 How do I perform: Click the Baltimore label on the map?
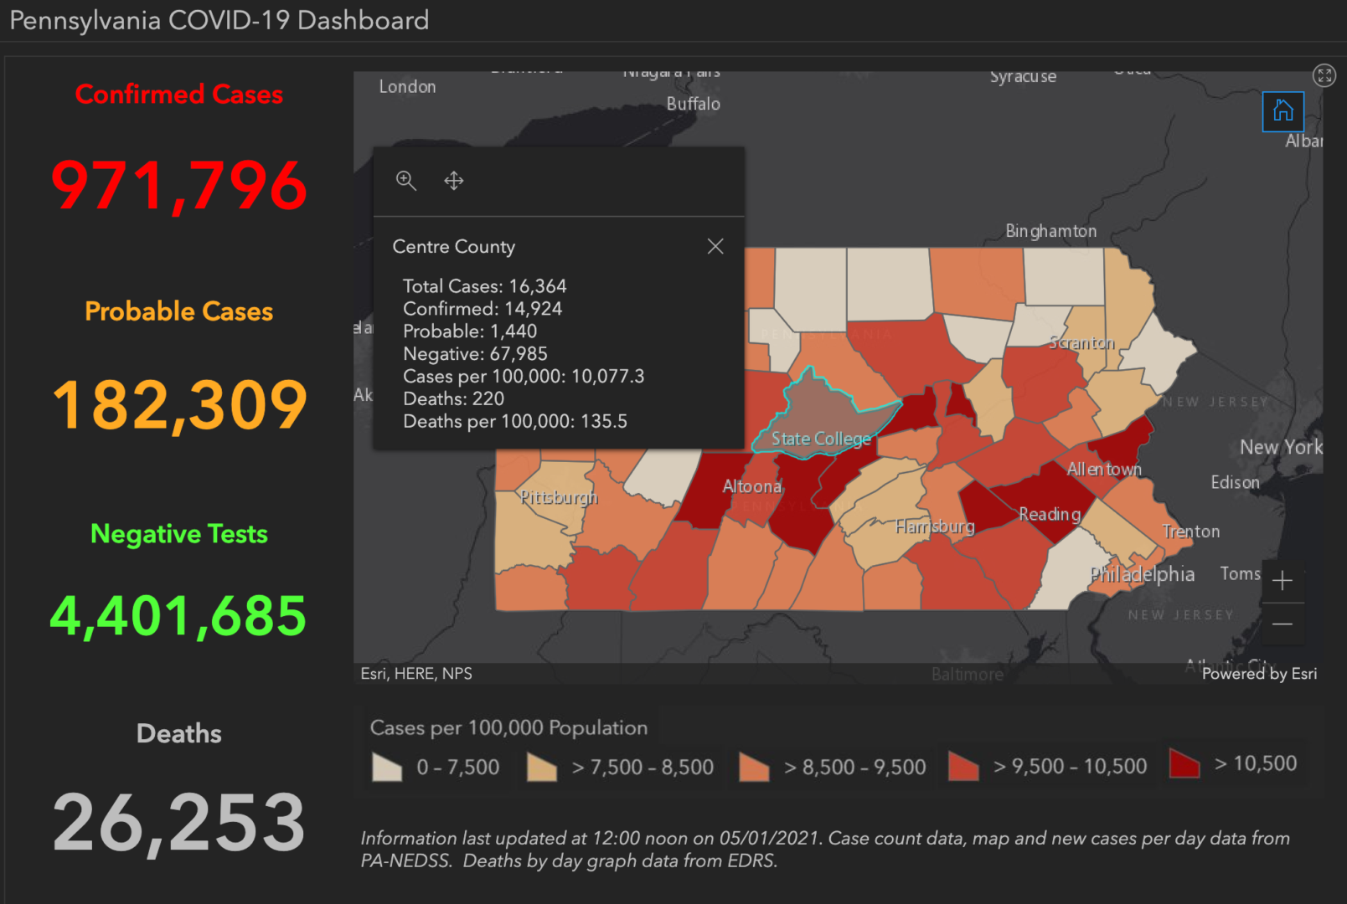(968, 674)
